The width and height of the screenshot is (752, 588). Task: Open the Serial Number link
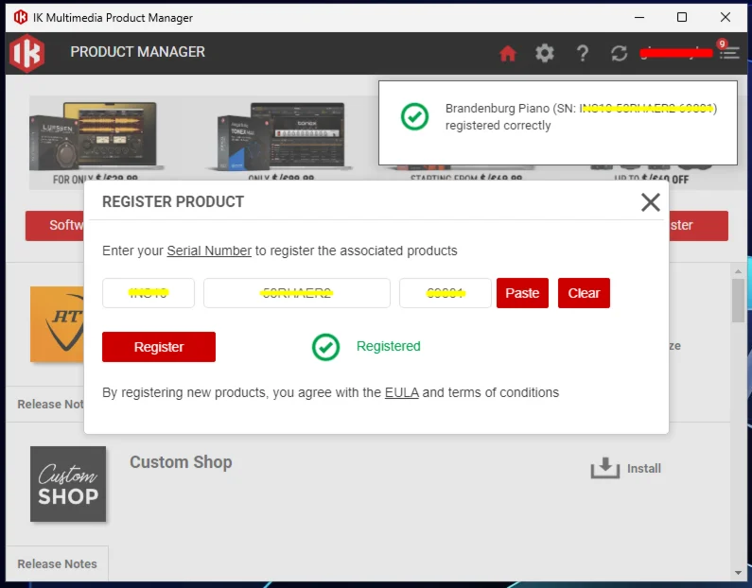[209, 251]
